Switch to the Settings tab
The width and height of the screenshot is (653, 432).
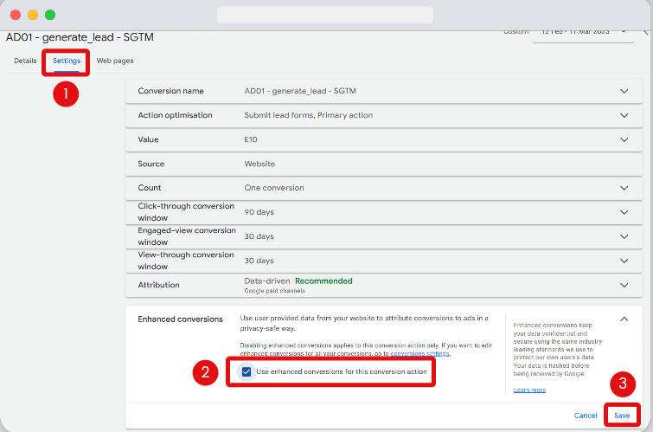tap(67, 61)
